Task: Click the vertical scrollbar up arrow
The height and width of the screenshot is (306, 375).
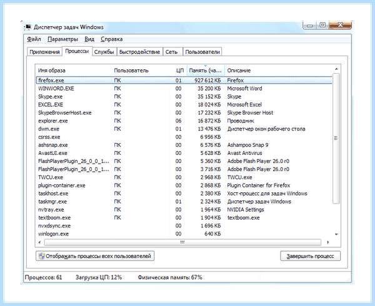Action: pyautogui.click(x=336, y=69)
